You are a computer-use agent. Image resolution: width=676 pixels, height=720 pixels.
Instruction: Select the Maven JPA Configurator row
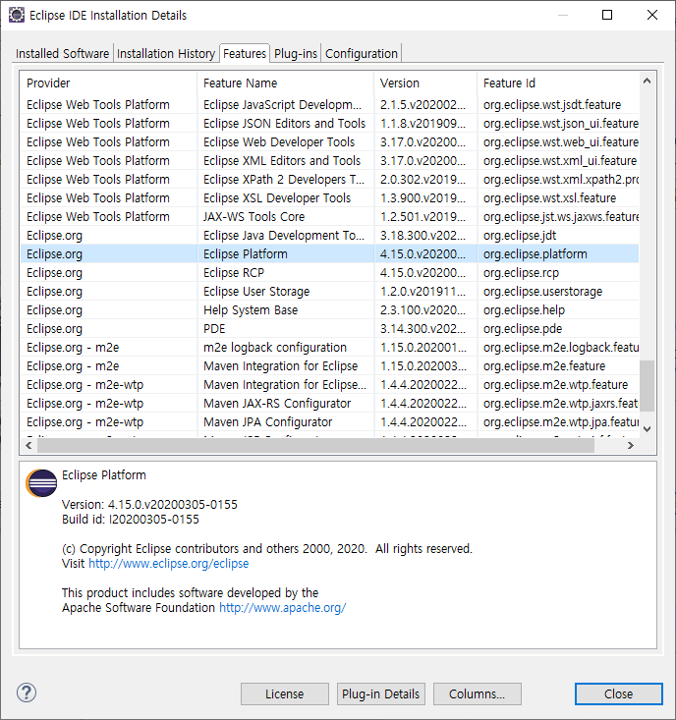[x=329, y=422]
